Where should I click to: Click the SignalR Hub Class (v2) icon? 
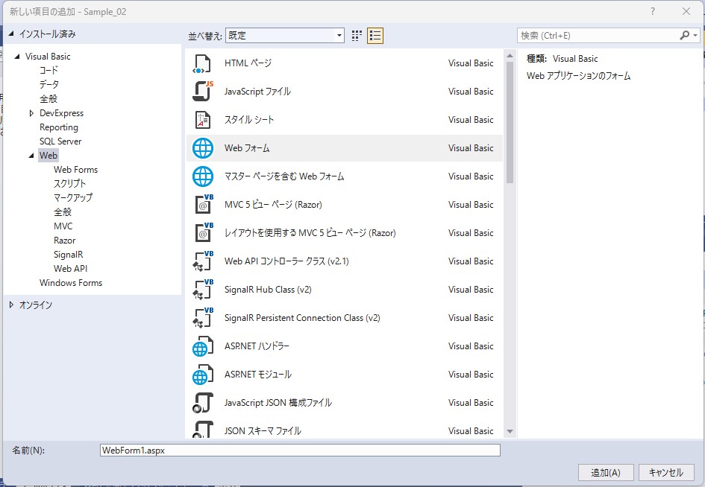(202, 290)
